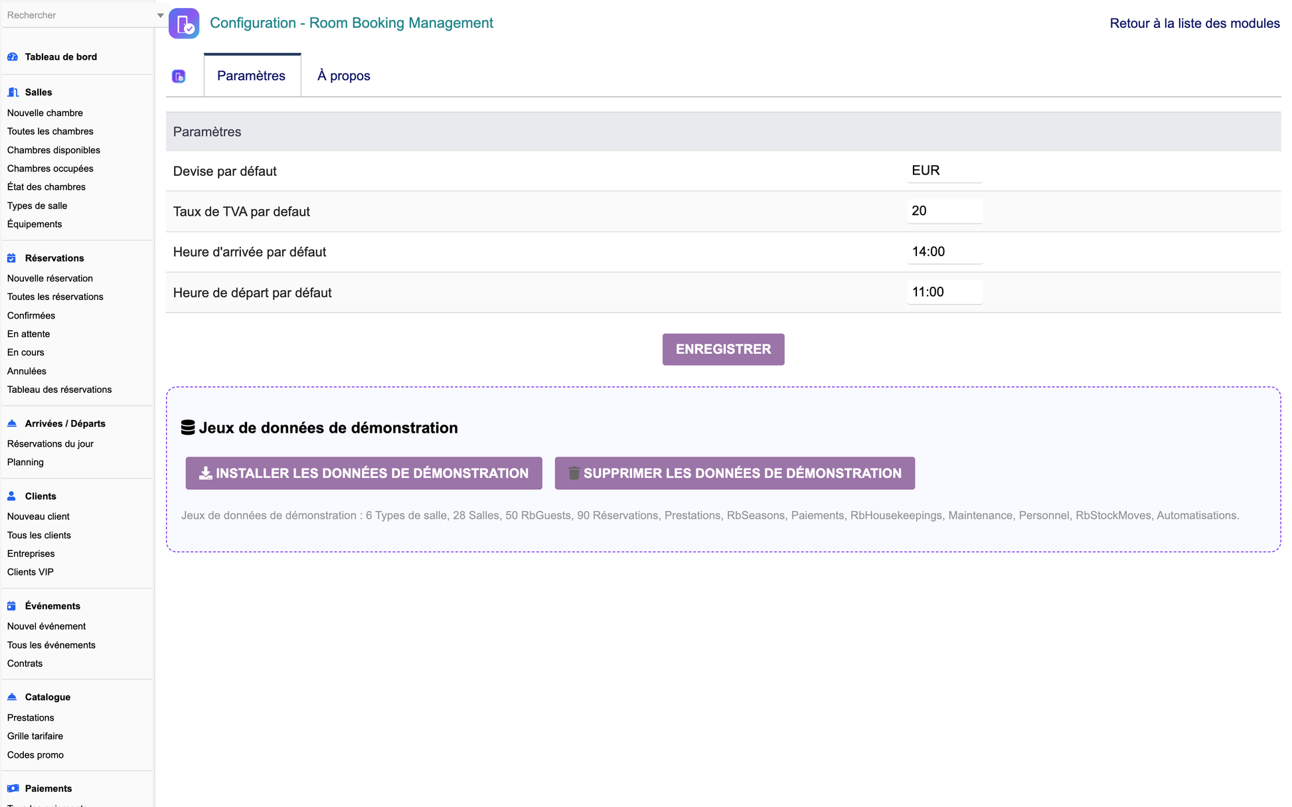Open Tous les clients
1292x807 pixels.
pyautogui.click(x=39, y=535)
